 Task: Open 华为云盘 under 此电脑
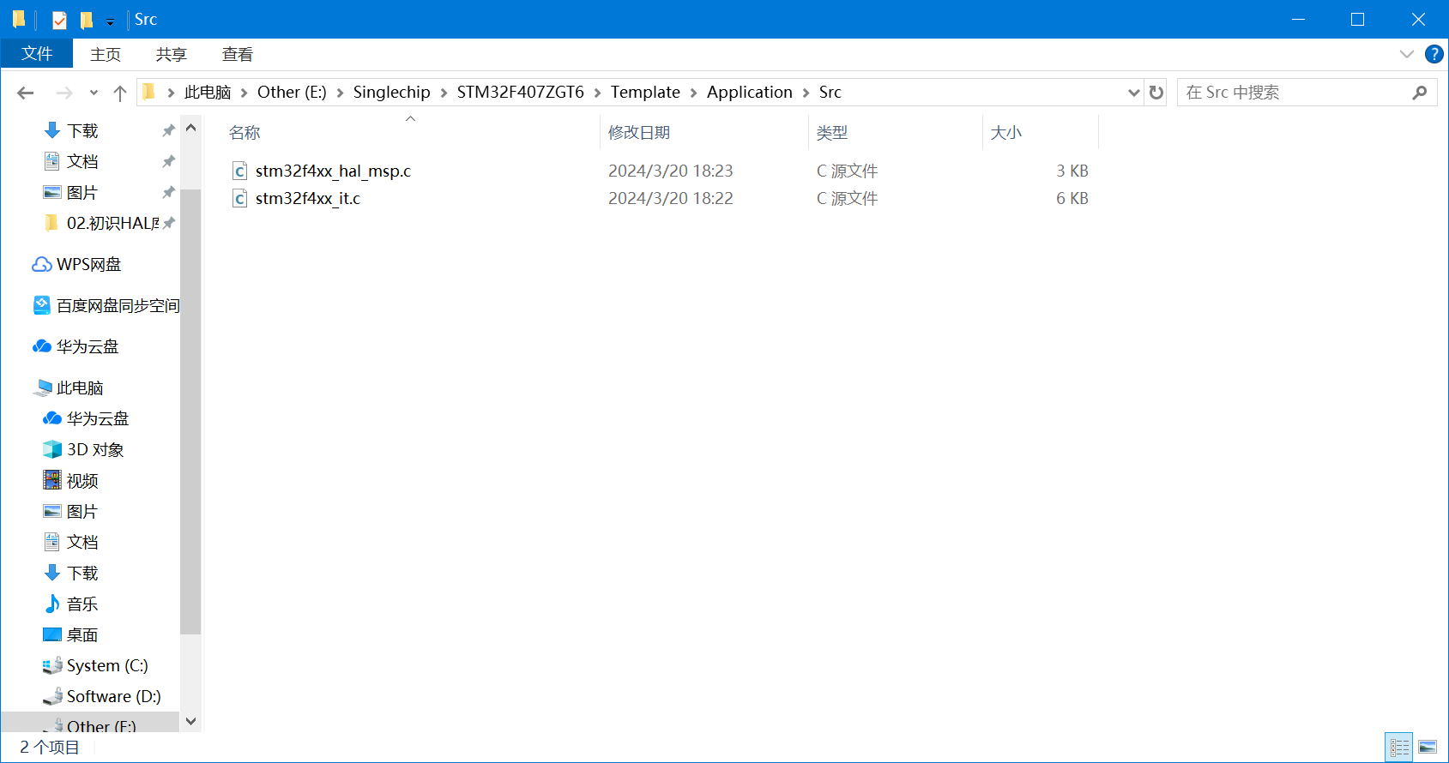(x=97, y=418)
